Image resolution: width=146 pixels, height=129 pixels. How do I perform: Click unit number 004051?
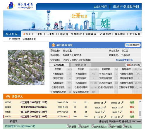pos(8,116)
